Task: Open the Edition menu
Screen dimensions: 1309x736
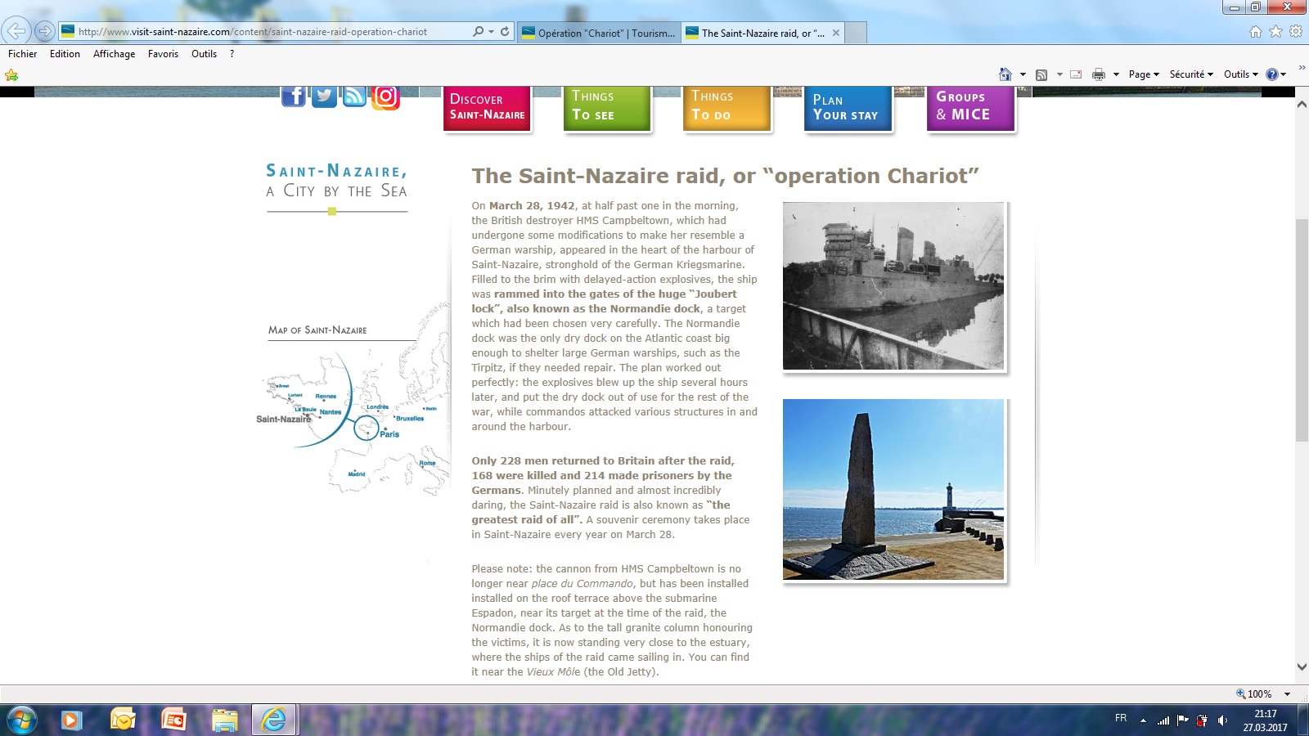Action: click(x=65, y=54)
